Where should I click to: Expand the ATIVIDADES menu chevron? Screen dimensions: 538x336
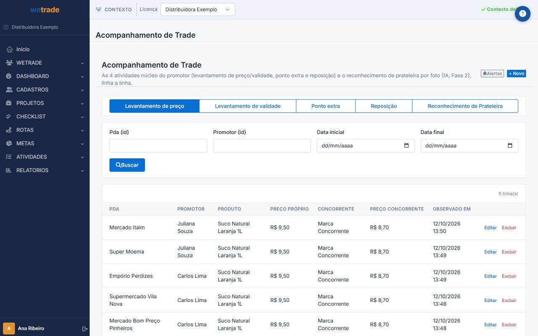click(x=82, y=157)
